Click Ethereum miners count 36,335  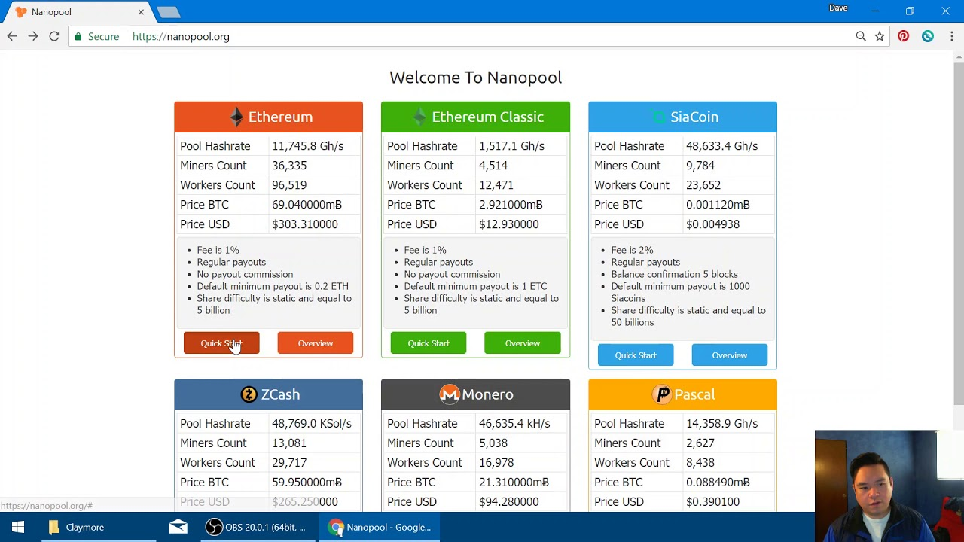point(289,166)
